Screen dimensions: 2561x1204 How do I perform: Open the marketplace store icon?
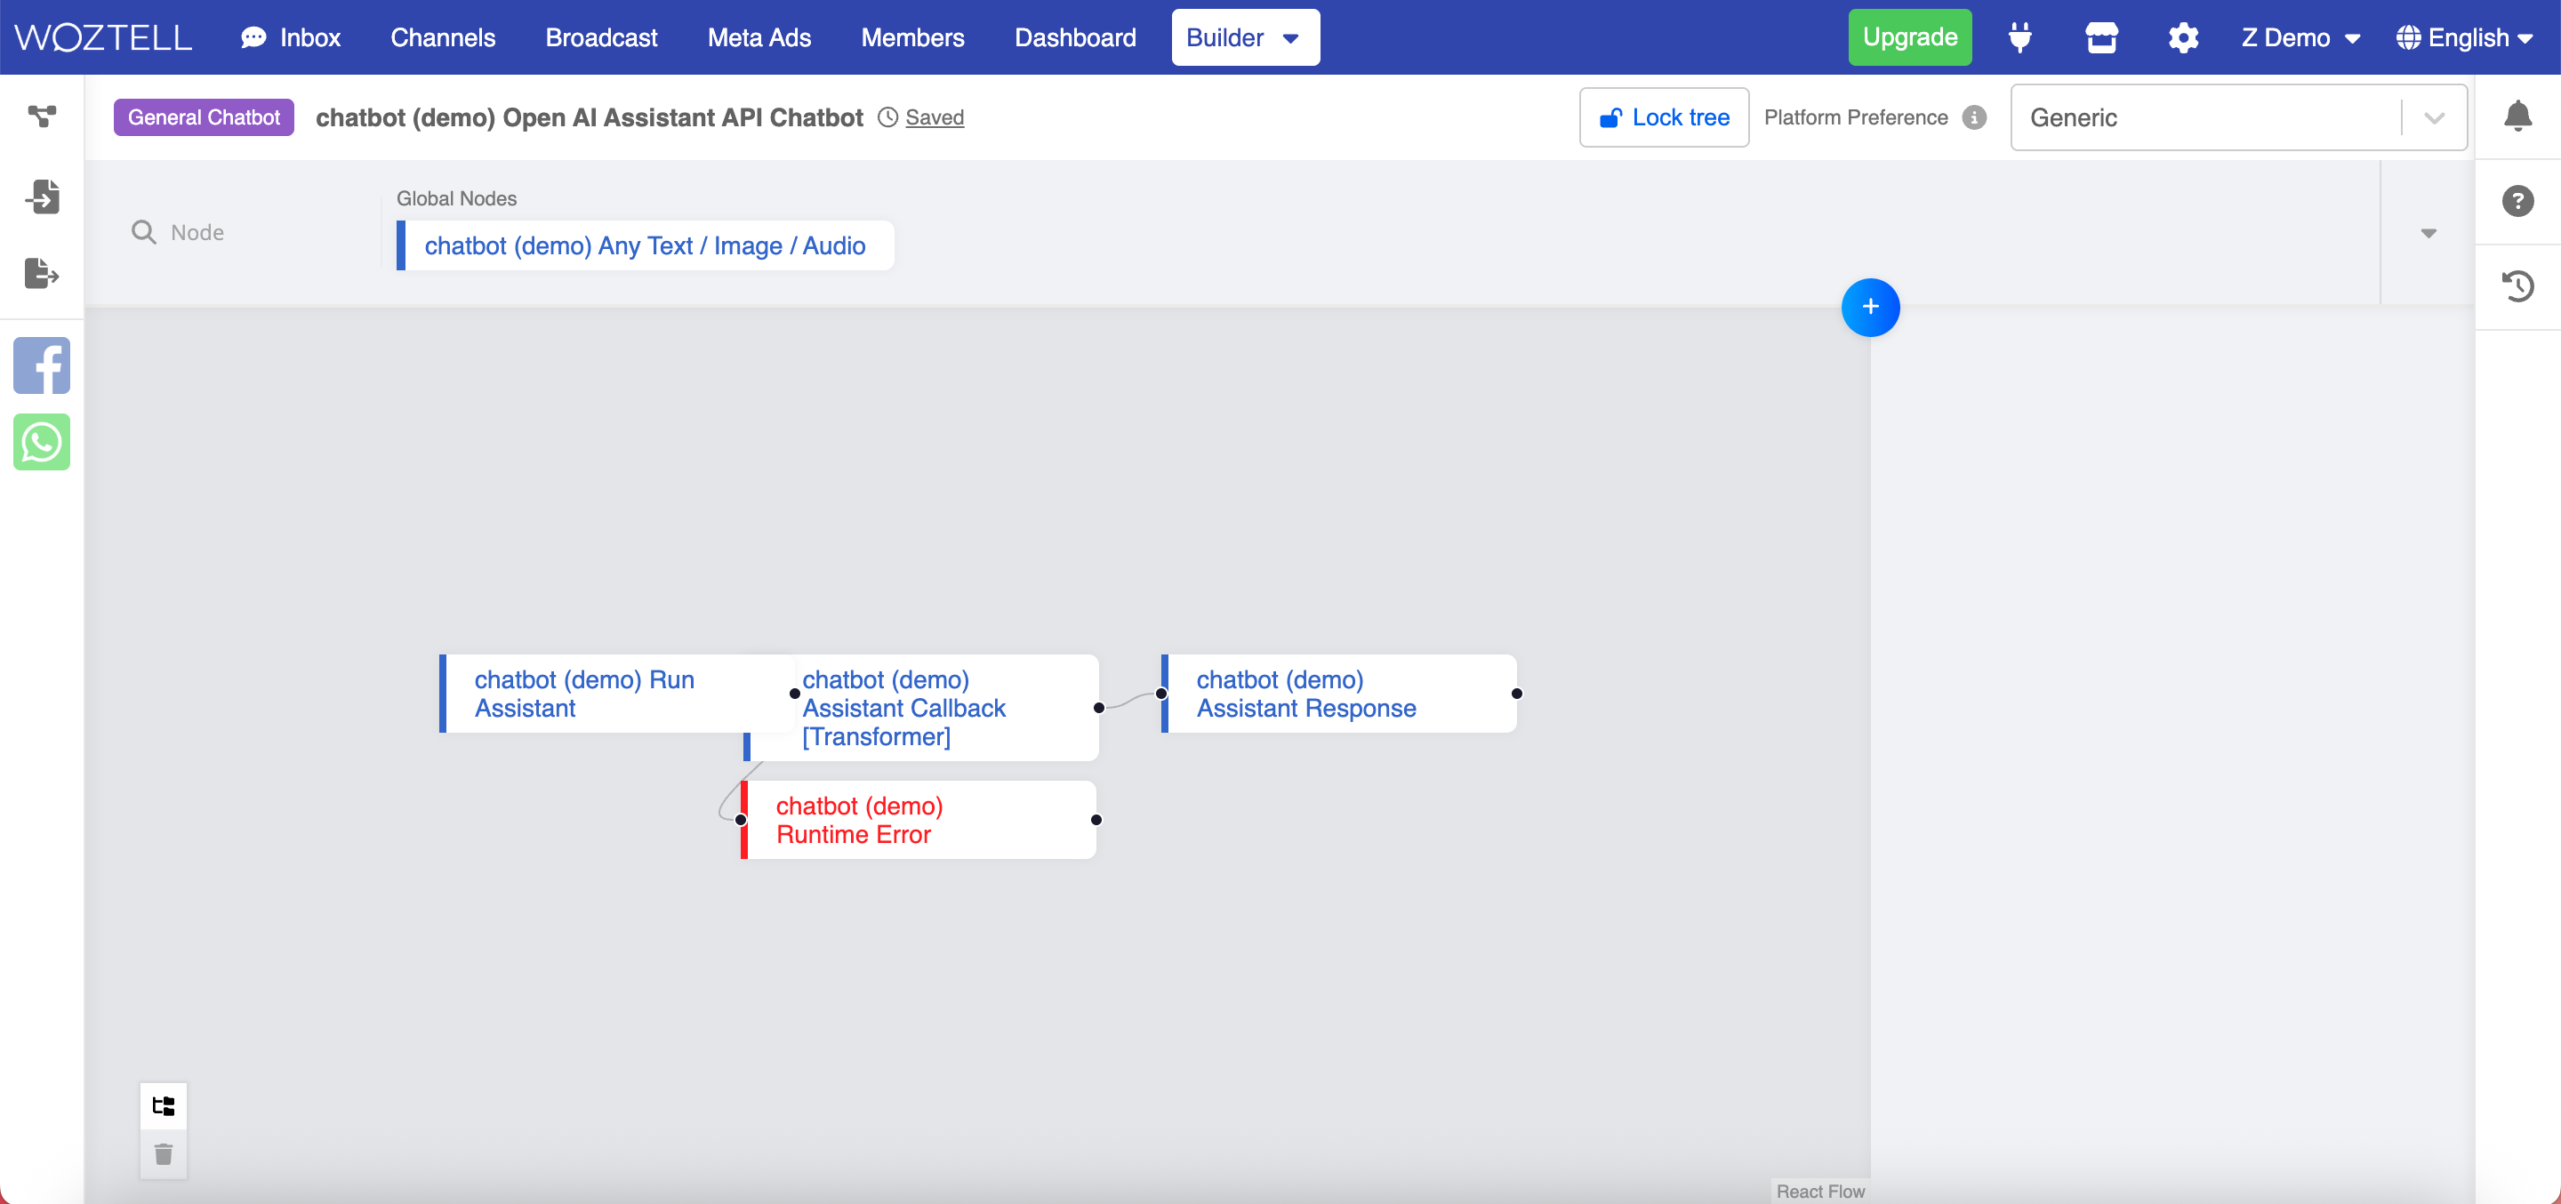(x=2100, y=37)
